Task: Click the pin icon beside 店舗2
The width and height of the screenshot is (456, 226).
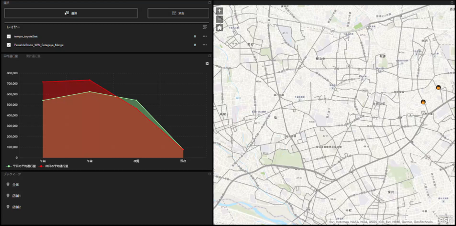Action: point(8,206)
